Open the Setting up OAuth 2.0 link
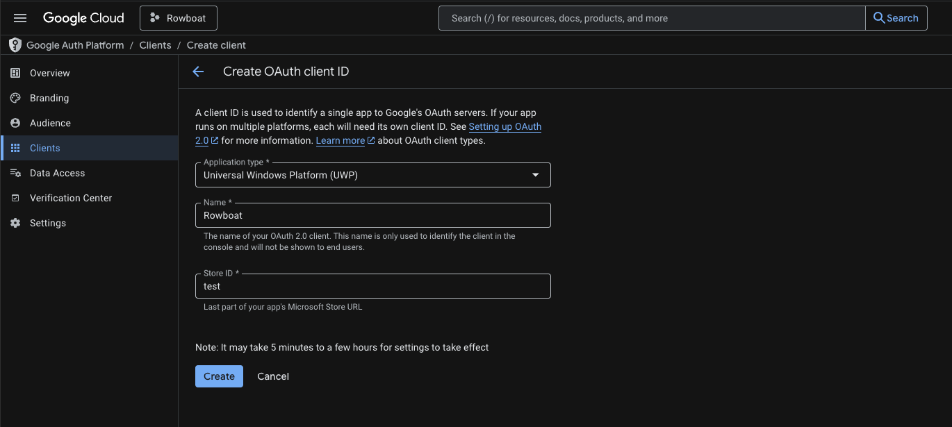 [x=504, y=126]
